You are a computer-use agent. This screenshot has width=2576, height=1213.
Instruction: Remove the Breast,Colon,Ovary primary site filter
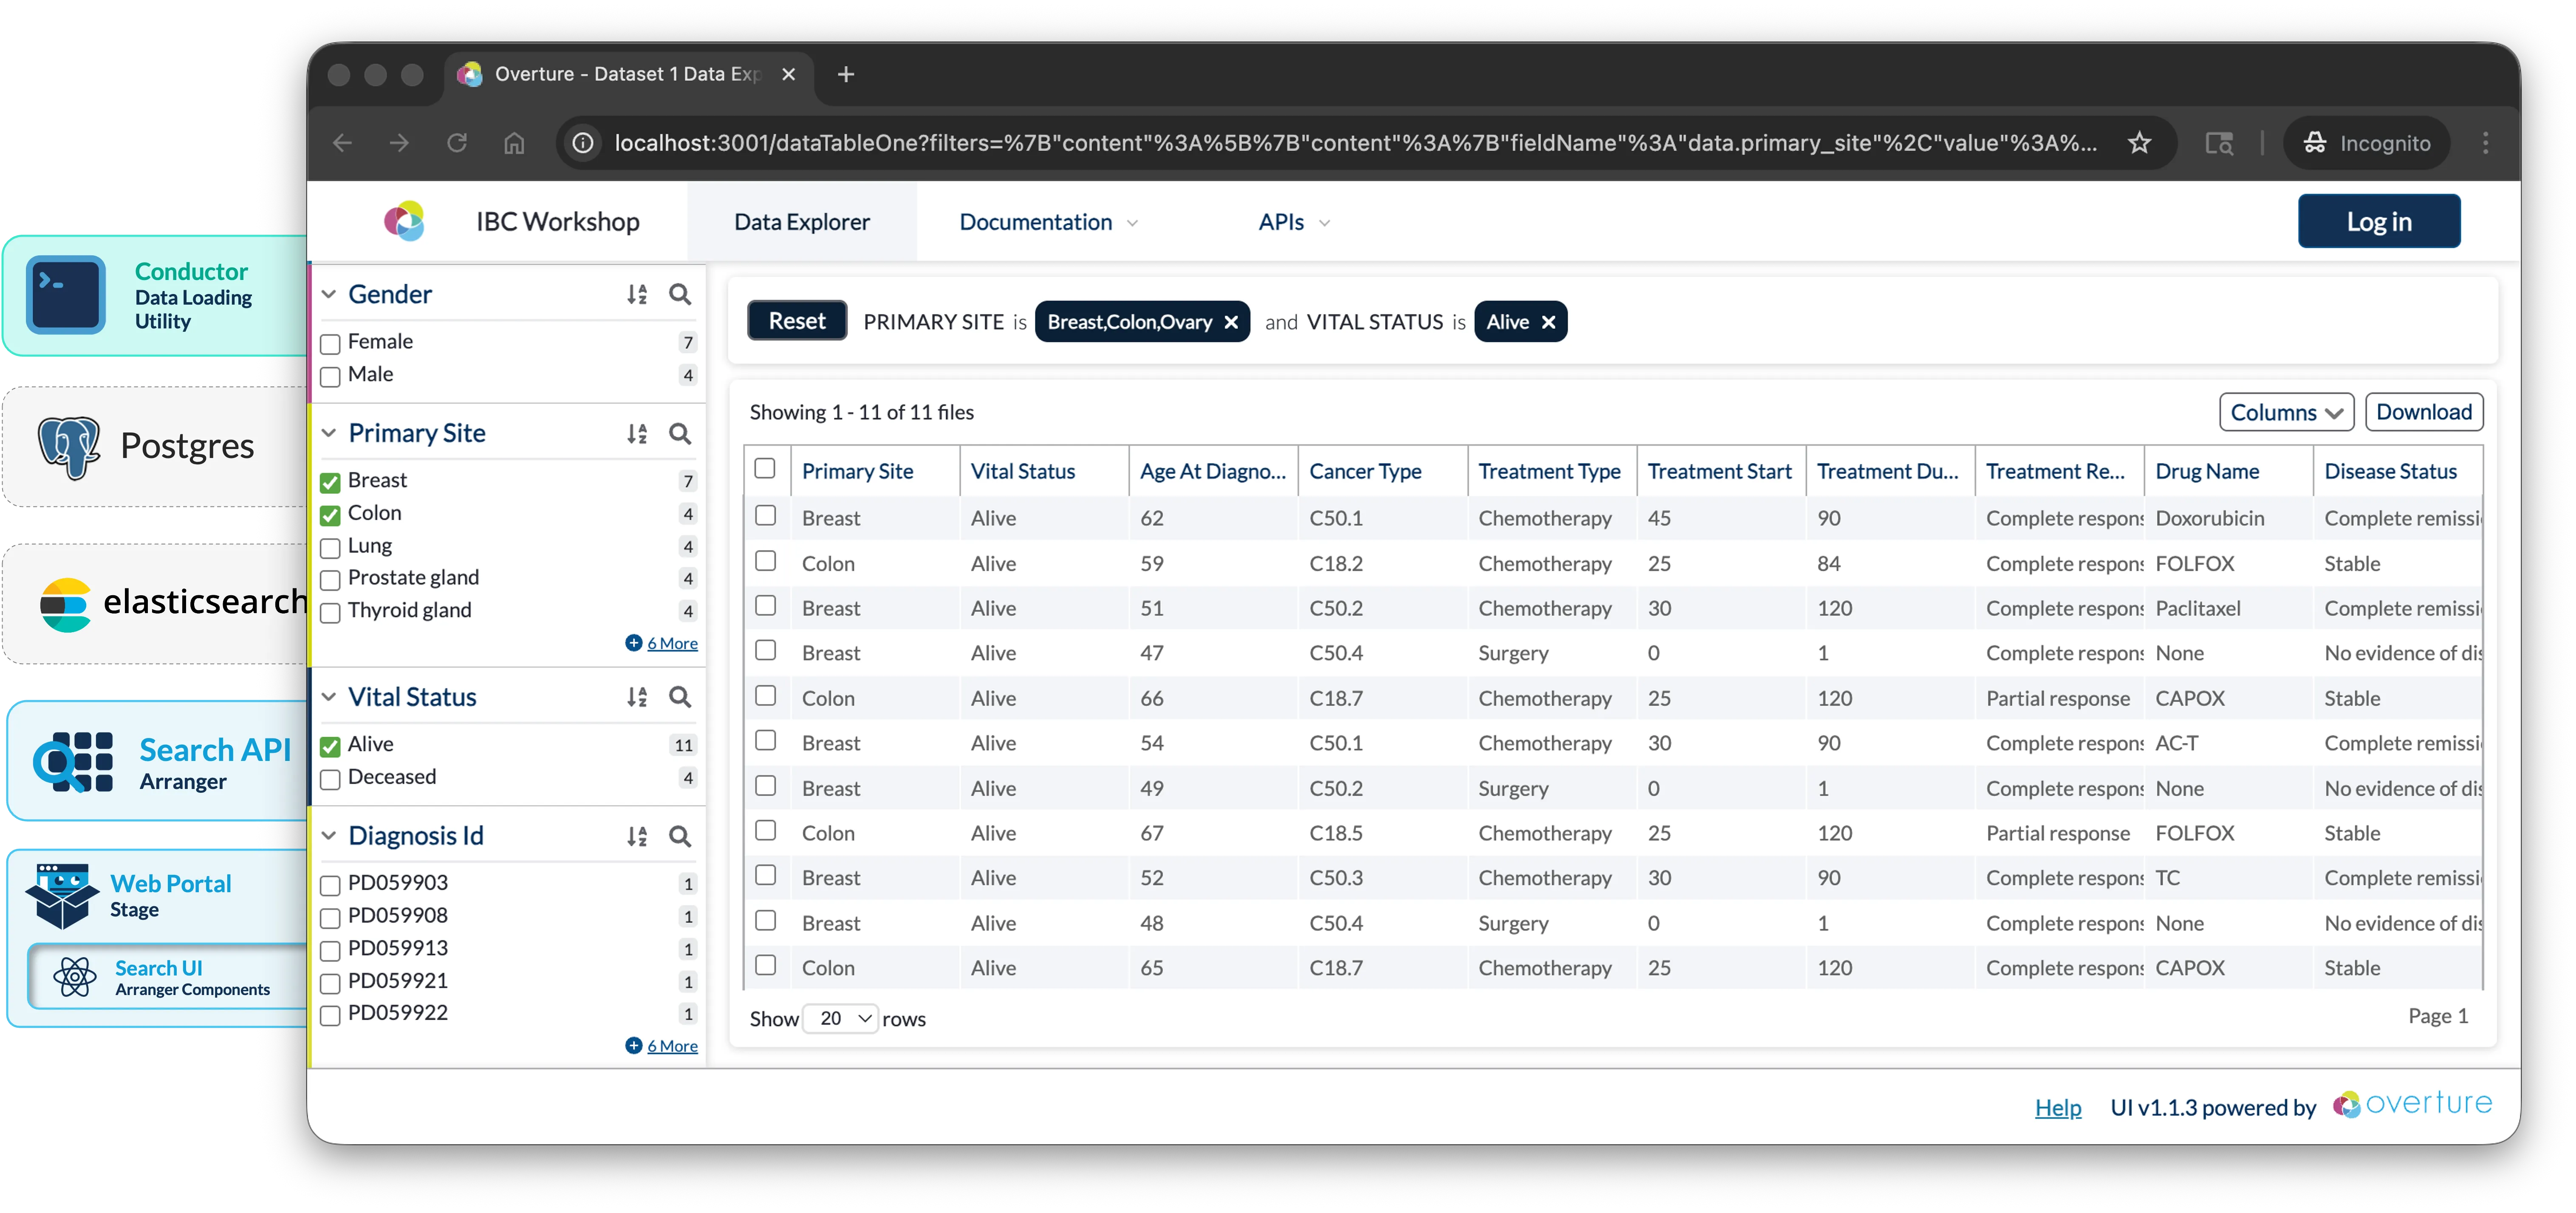(1230, 322)
